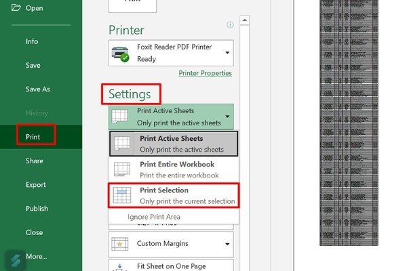Image resolution: width=407 pixels, height=271 pixels.
Task: Select Print in the backstage sidebar
Action: point(33,137)
